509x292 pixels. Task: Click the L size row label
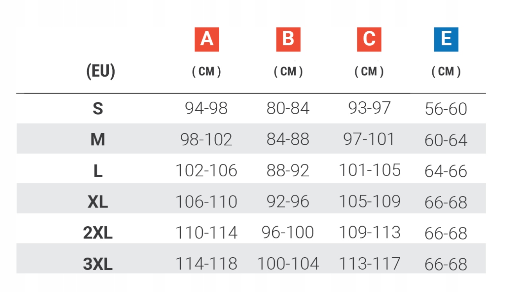98,171
